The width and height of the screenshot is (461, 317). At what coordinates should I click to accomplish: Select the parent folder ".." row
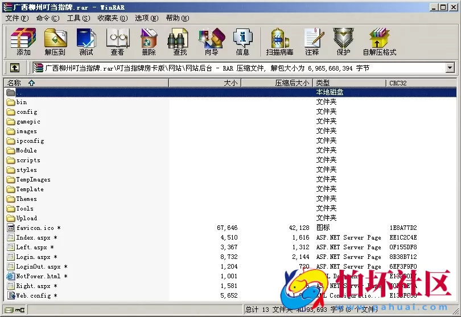tap(230, 92)
